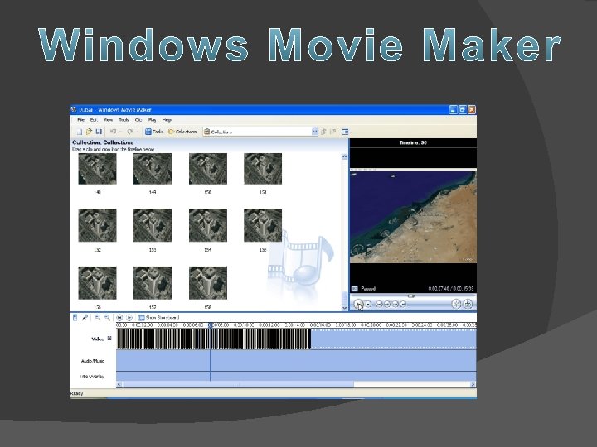Click the Play Timeline icon

pyautogui.click(x=129, y=317)
